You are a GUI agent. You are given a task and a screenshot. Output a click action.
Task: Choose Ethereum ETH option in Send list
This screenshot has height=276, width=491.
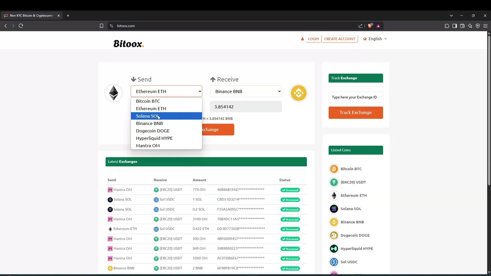pyautogui.click(x=166, y=108)
